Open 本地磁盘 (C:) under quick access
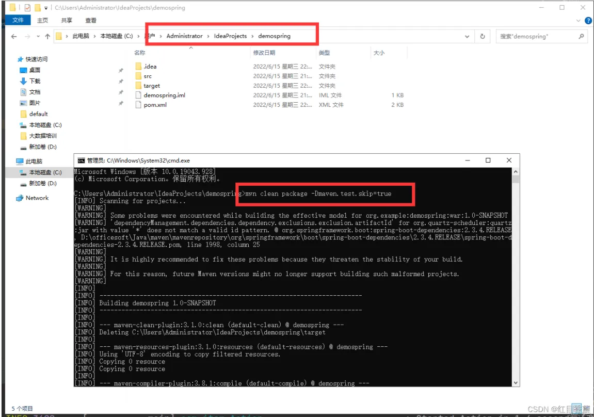This screenshot has width=594, height=417. pyautogui.click(x=45, y=125)
